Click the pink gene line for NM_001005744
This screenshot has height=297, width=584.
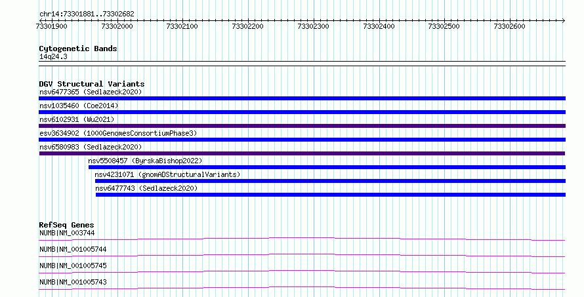click(x=302, y=255)
